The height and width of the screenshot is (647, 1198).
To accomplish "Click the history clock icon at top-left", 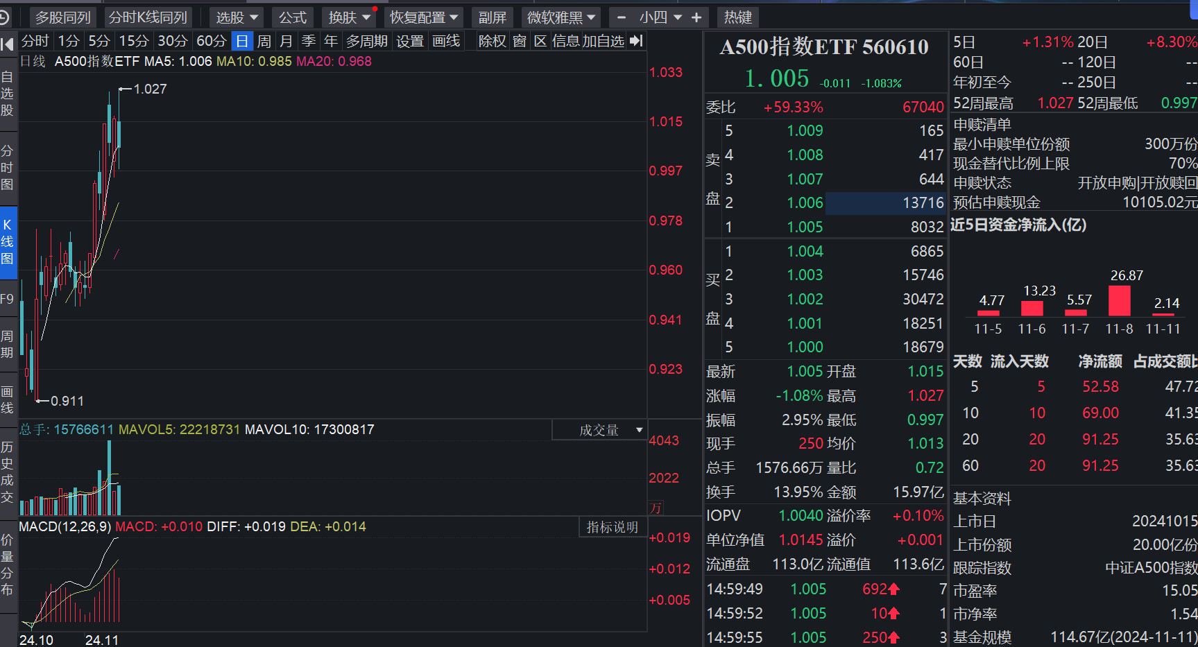I will [4, 17].
